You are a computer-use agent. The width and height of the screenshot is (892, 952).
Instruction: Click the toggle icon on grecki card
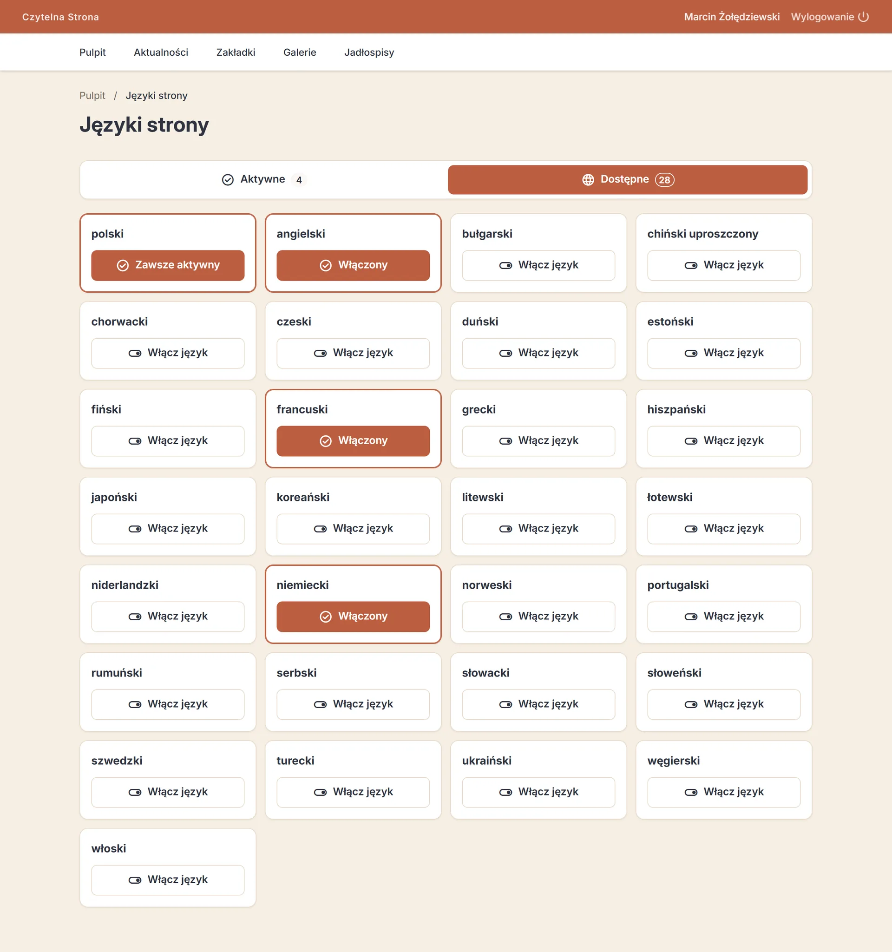(505, 440)
